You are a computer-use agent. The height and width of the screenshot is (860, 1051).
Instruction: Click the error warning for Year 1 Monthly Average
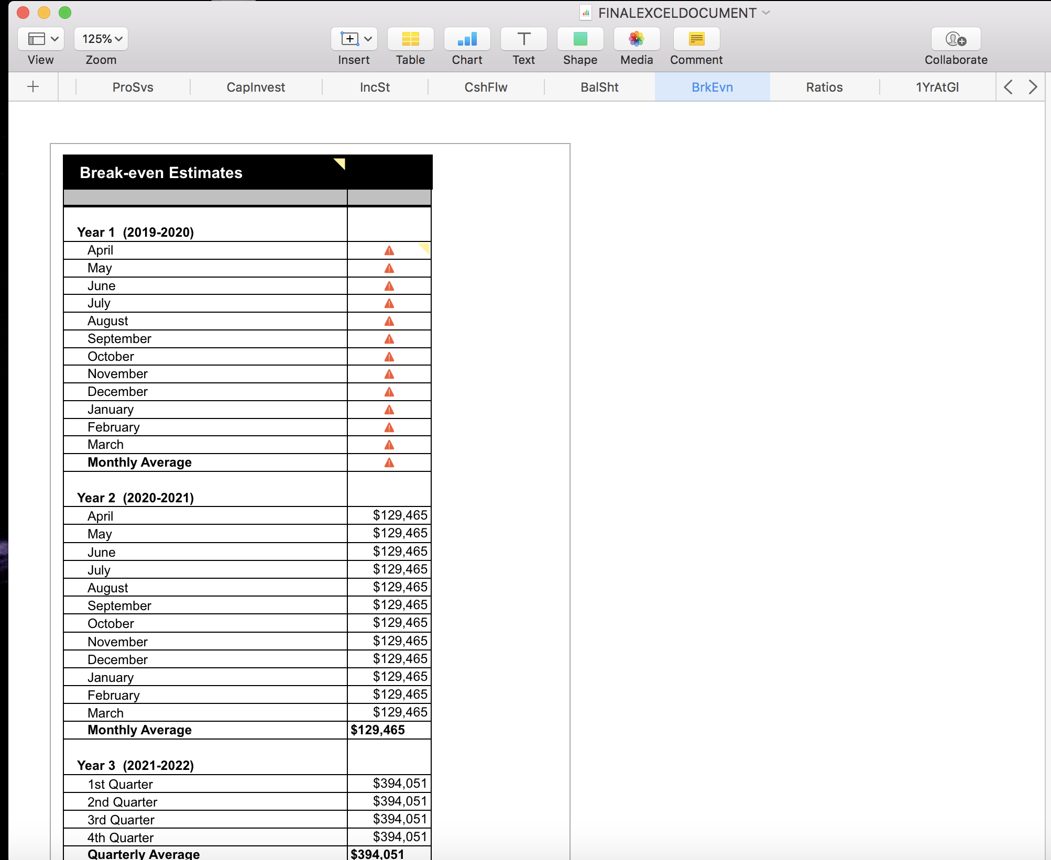(x=389, y=462)
